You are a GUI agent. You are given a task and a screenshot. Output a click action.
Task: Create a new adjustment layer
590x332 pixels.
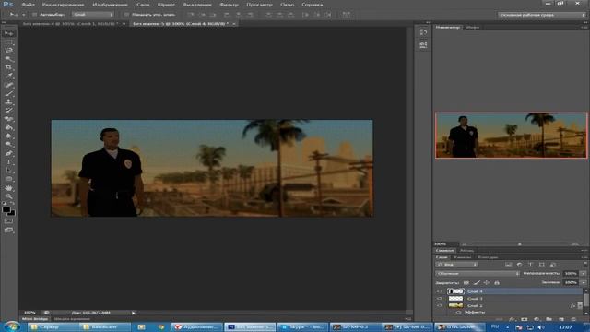[537, 319]
